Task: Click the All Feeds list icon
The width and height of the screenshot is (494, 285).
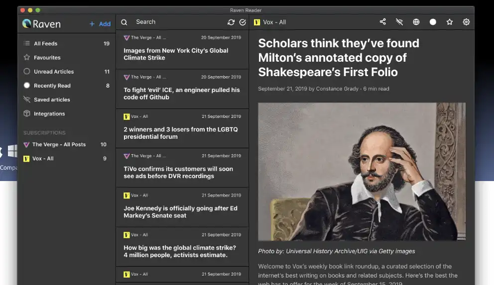Action: (x=27, y=43)
